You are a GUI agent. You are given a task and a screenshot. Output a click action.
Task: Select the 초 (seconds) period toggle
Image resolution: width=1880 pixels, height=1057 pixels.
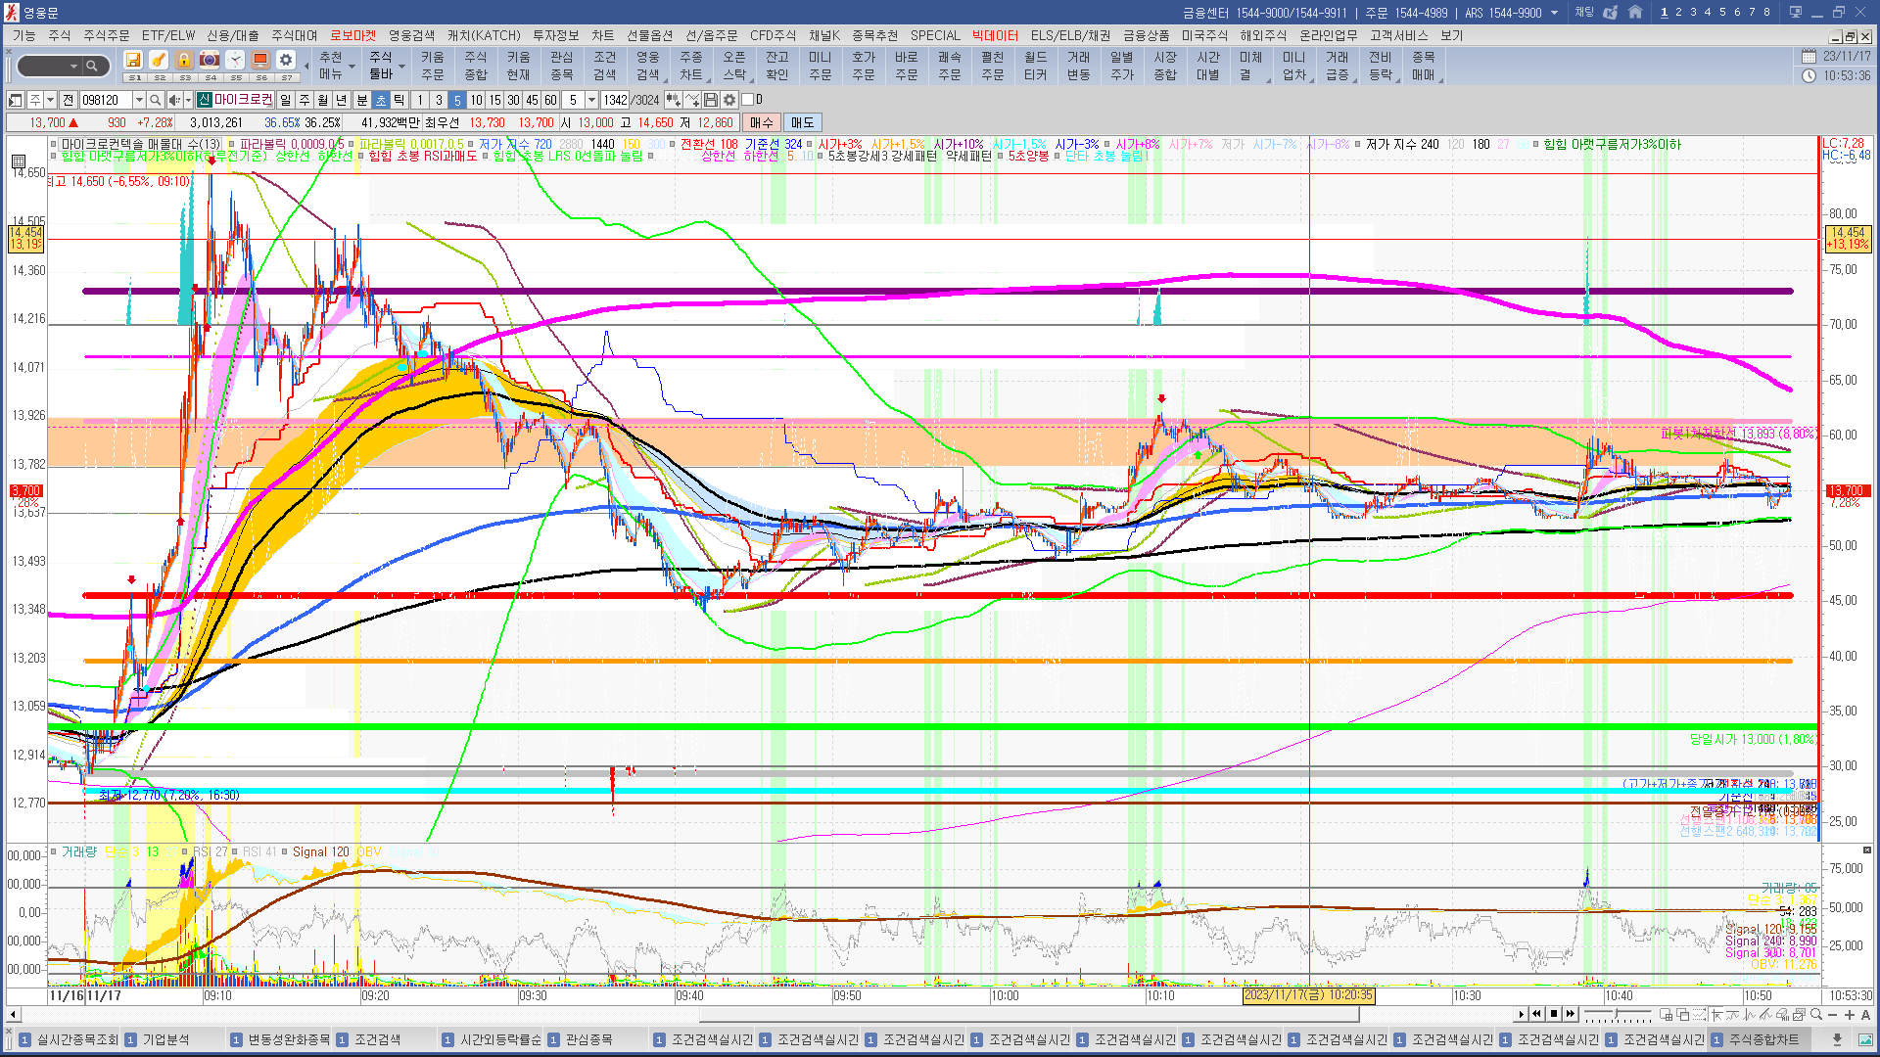381,100
